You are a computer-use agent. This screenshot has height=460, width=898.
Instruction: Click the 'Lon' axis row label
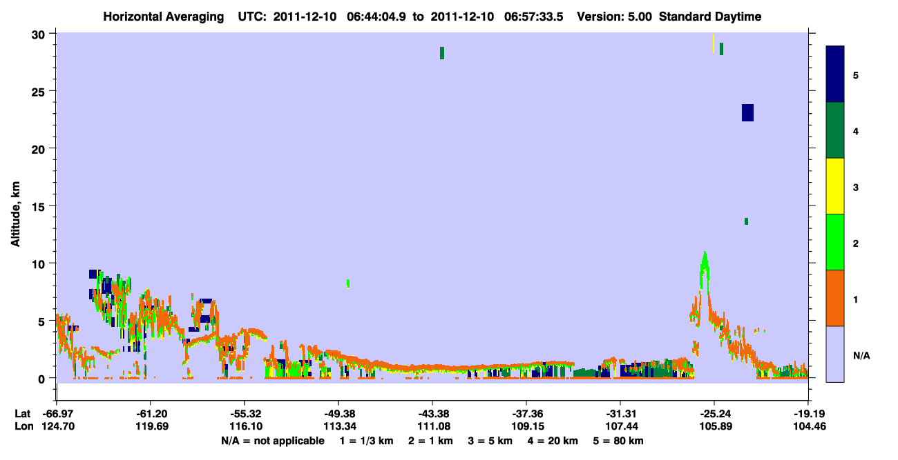(x=23, y=427)
